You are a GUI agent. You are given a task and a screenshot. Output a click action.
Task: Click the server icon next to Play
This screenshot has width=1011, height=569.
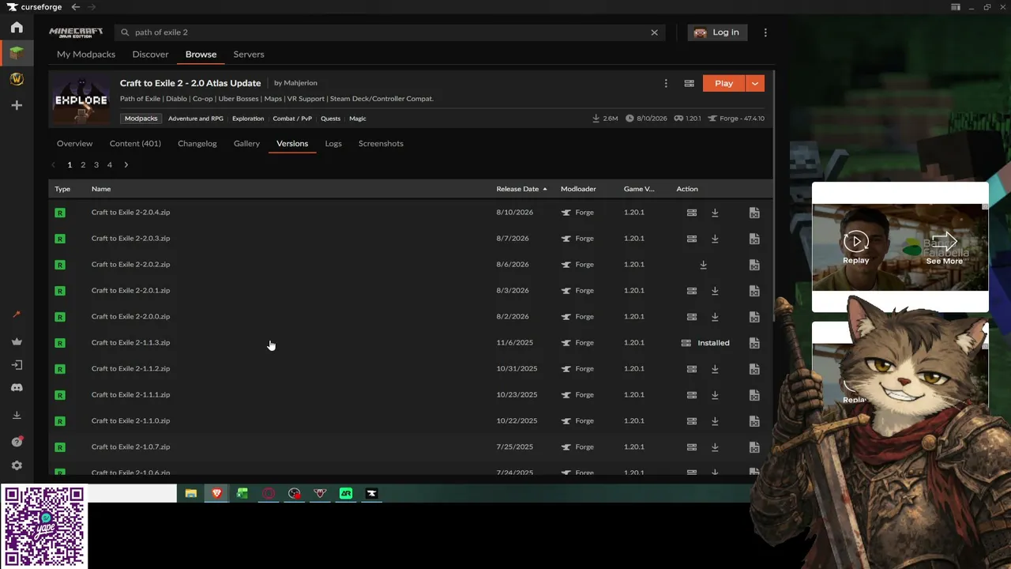click(689, 83)
